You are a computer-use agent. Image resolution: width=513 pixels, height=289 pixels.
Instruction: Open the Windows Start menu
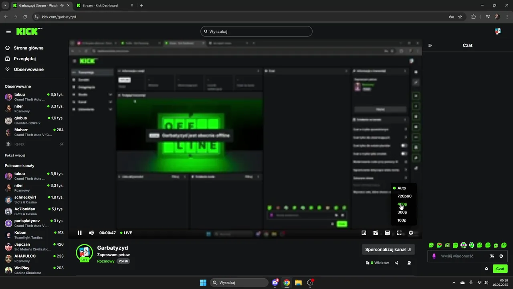click(203, 283)
